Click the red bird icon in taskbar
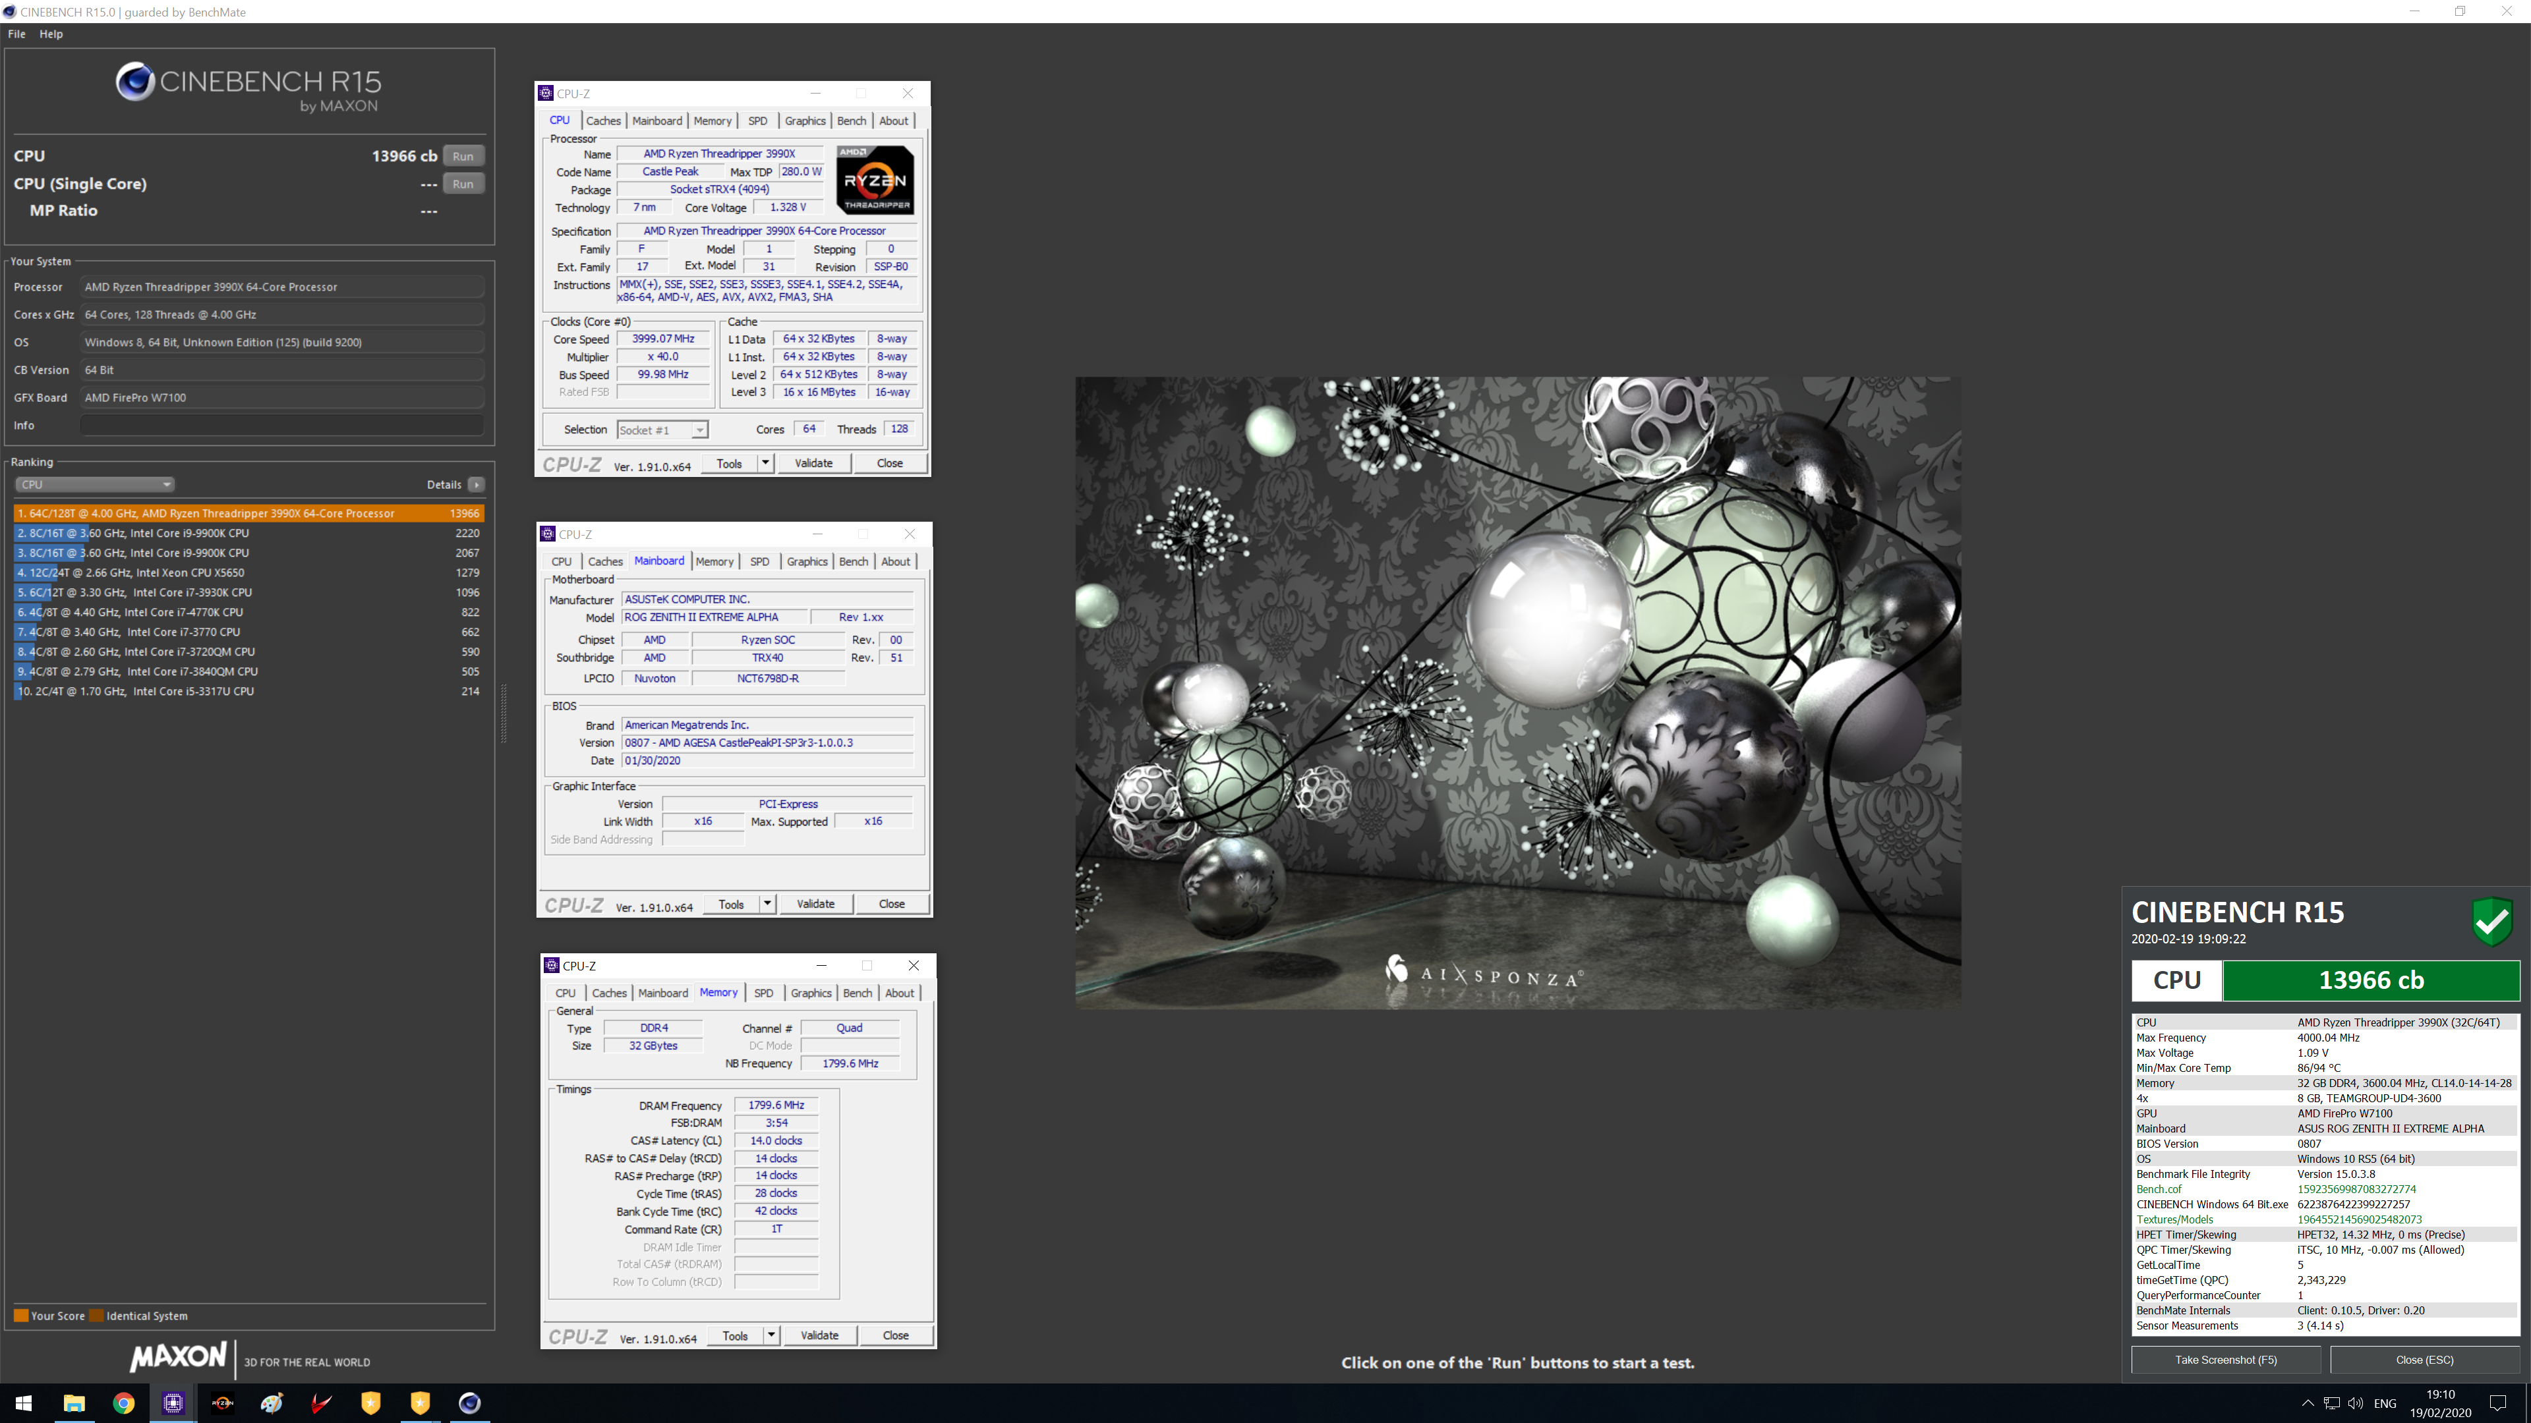 coord(321,1403)
